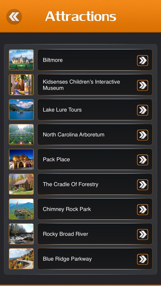Image resolution: width=161 pixels, height=286 pixels.
Task: Click the arrow icon for Rocky Broad River
Action: [x=143, y=234]
